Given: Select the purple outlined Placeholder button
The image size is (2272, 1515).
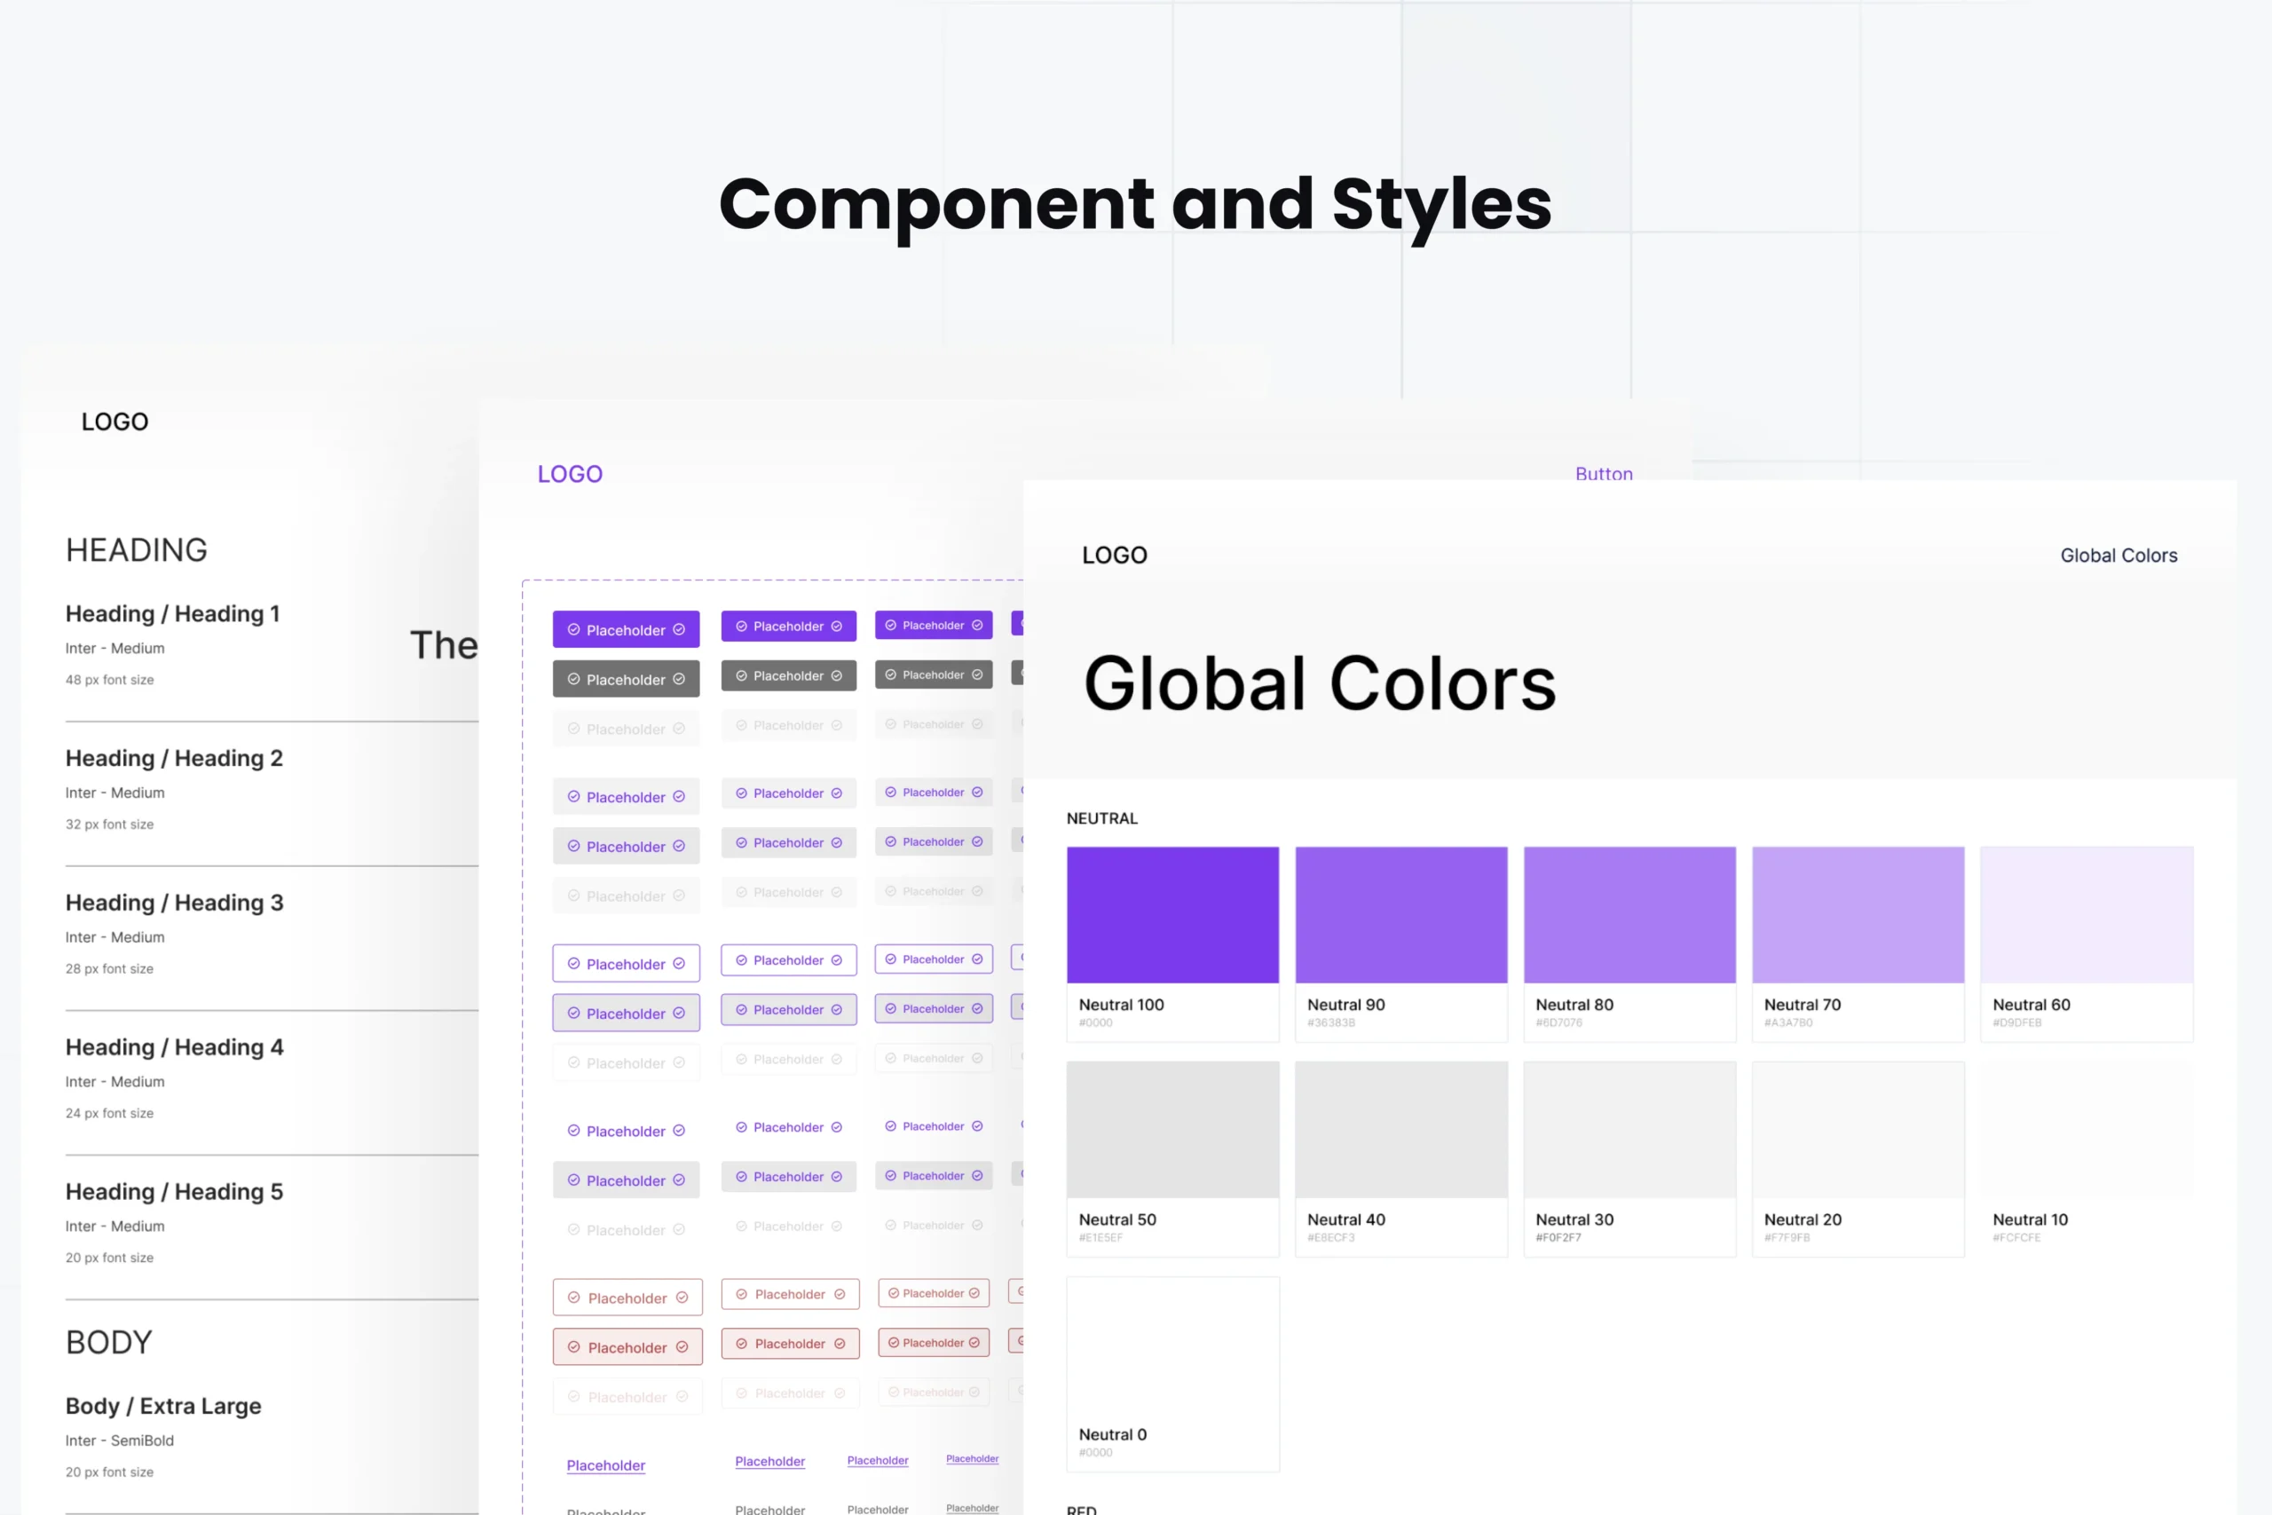Looking at the screenshot, I should [626, 963].
